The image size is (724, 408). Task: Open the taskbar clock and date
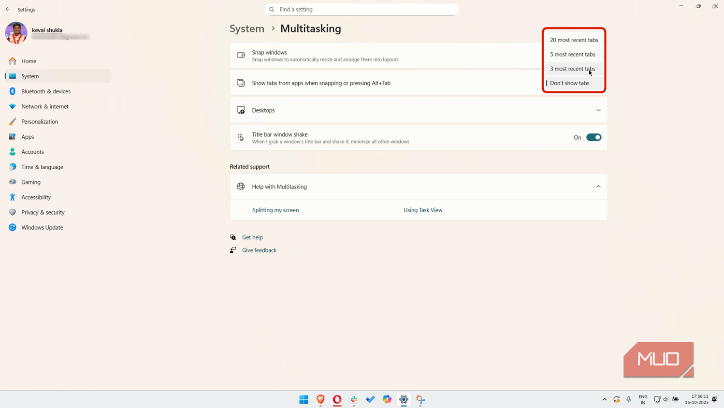tap(696, 399)
